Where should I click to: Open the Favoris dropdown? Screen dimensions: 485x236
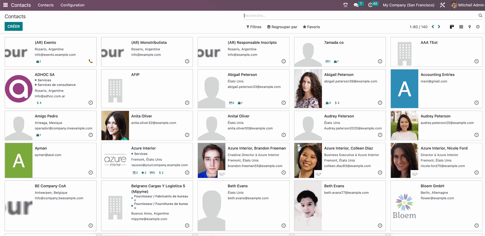pos(311,27)
